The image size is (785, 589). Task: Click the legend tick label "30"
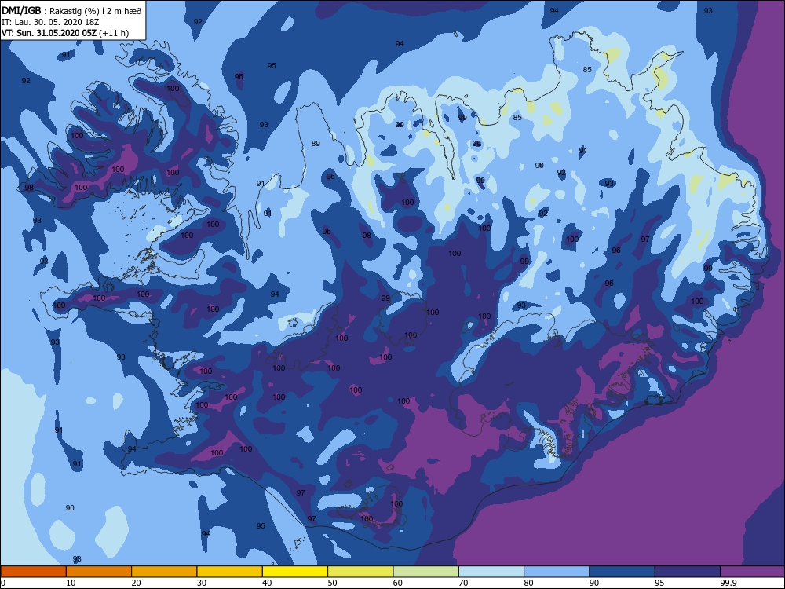point(202,583)
